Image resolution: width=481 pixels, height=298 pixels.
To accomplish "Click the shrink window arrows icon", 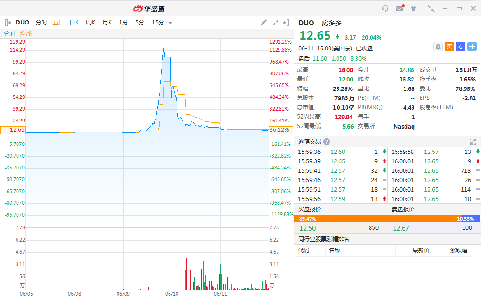I will coord(431,8).
